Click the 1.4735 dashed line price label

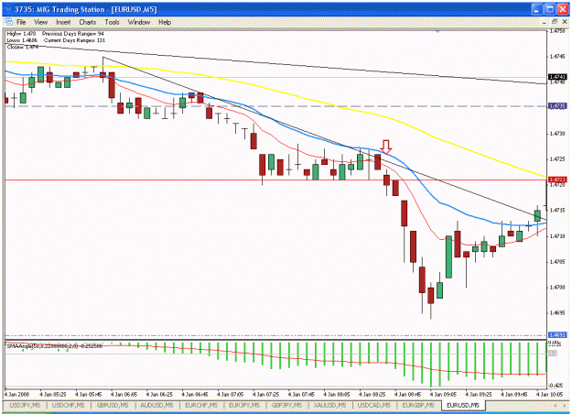[557, 106]
